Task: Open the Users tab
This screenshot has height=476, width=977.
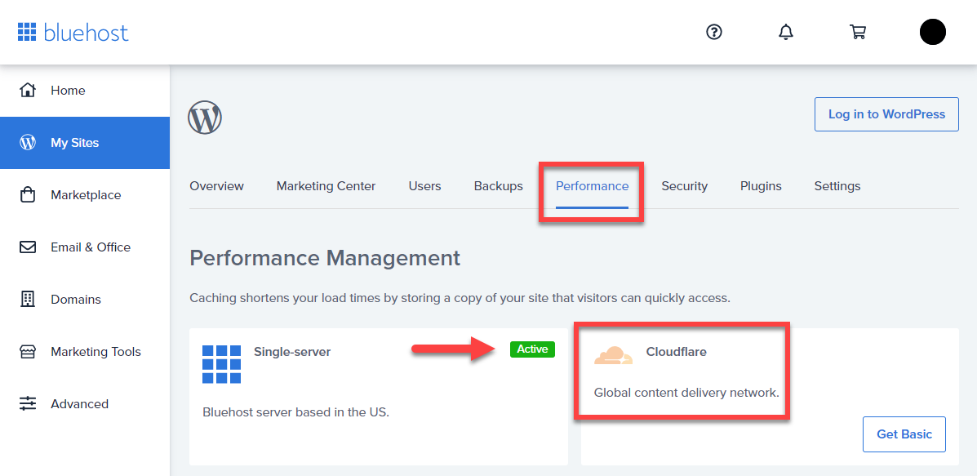Action: [425, 185]
